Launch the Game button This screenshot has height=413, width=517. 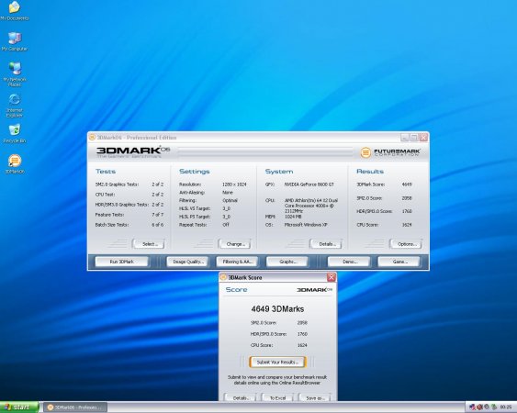tap(399, 262)
